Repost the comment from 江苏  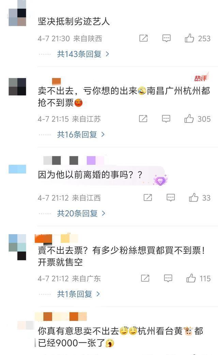pos(143,119)
